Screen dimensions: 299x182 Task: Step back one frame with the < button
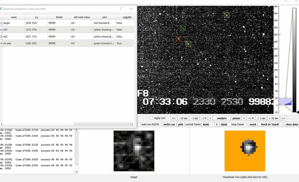[x=210, y=118]
